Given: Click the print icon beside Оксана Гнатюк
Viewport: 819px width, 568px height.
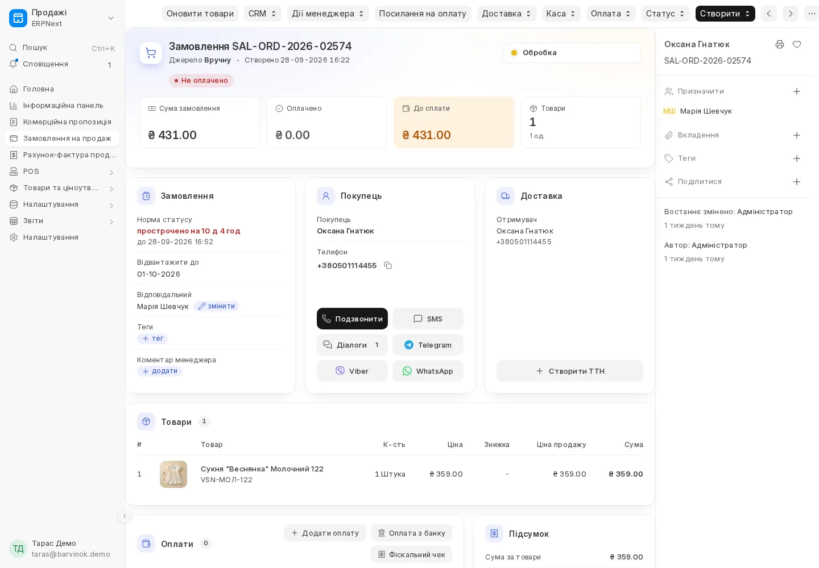Looking at the screenshot, I should click(780, 44).
